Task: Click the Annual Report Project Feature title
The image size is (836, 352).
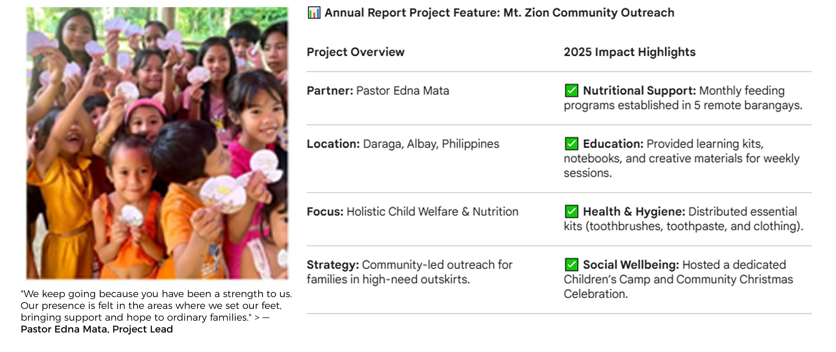Action: pyautogui.click(x=499, y=13)
